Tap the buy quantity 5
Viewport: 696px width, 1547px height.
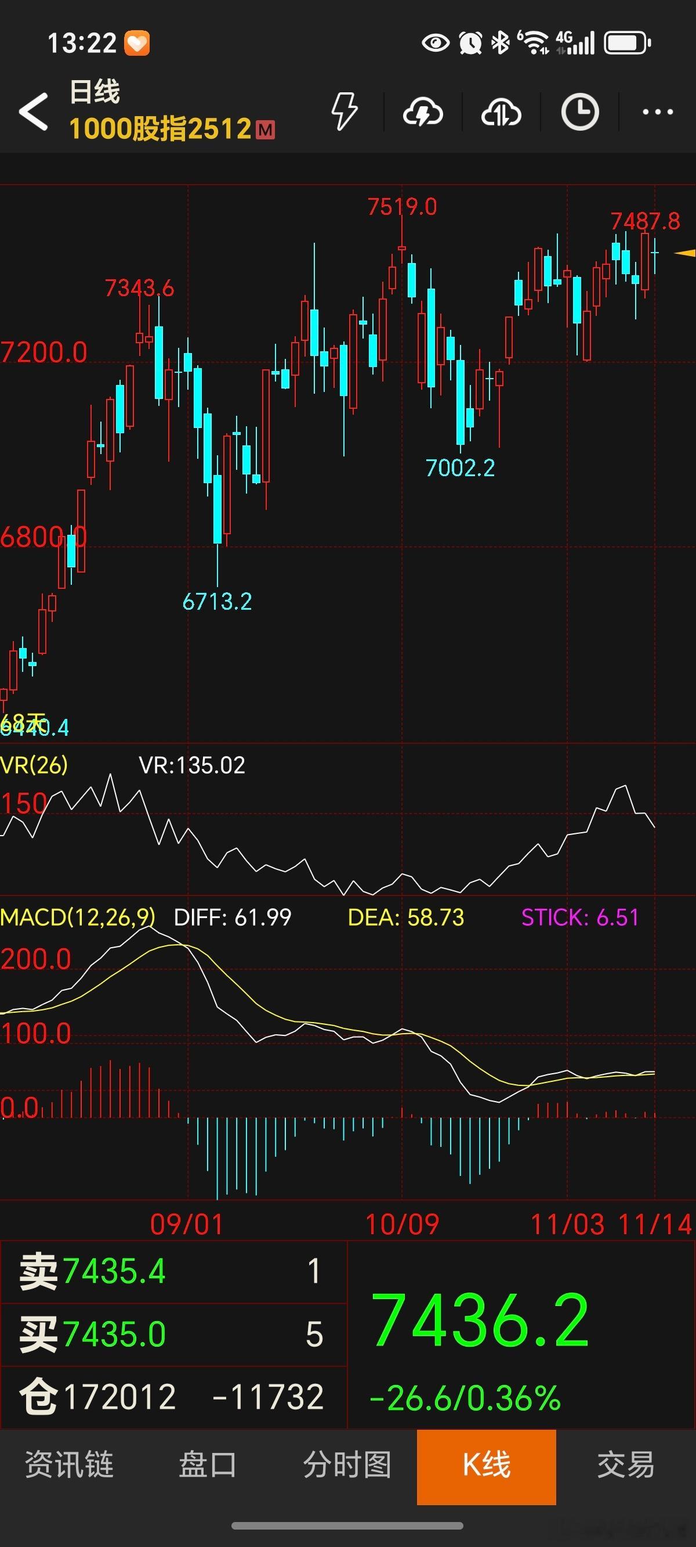point(314,1334)
